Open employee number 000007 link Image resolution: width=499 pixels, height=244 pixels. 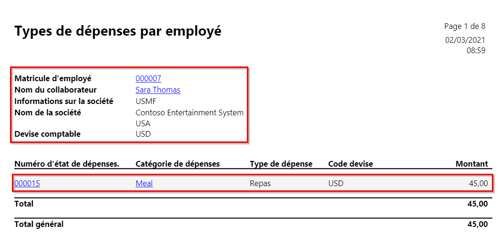point(148,78)
